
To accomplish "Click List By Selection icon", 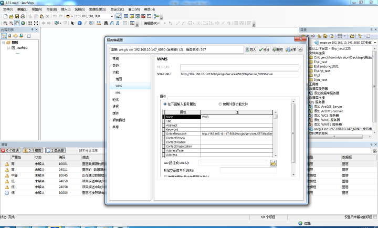I will (x=21, y=36).
